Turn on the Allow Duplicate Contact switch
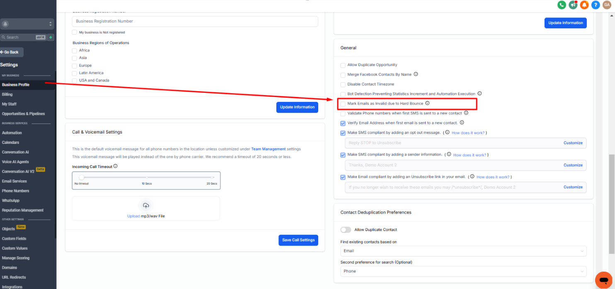Viewport: 615px width, 289px height. 346,230
